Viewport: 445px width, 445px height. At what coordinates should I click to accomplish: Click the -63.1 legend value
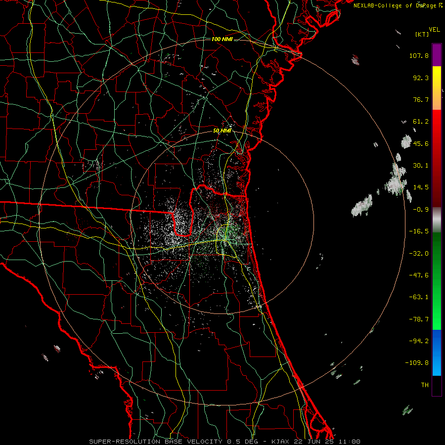(419, 297)
